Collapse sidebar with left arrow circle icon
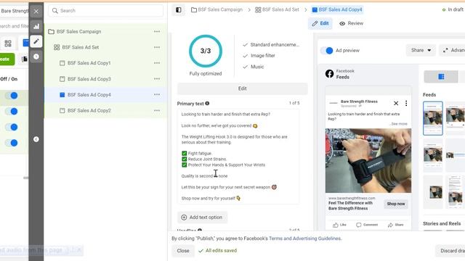 click(x=36, y=139)
